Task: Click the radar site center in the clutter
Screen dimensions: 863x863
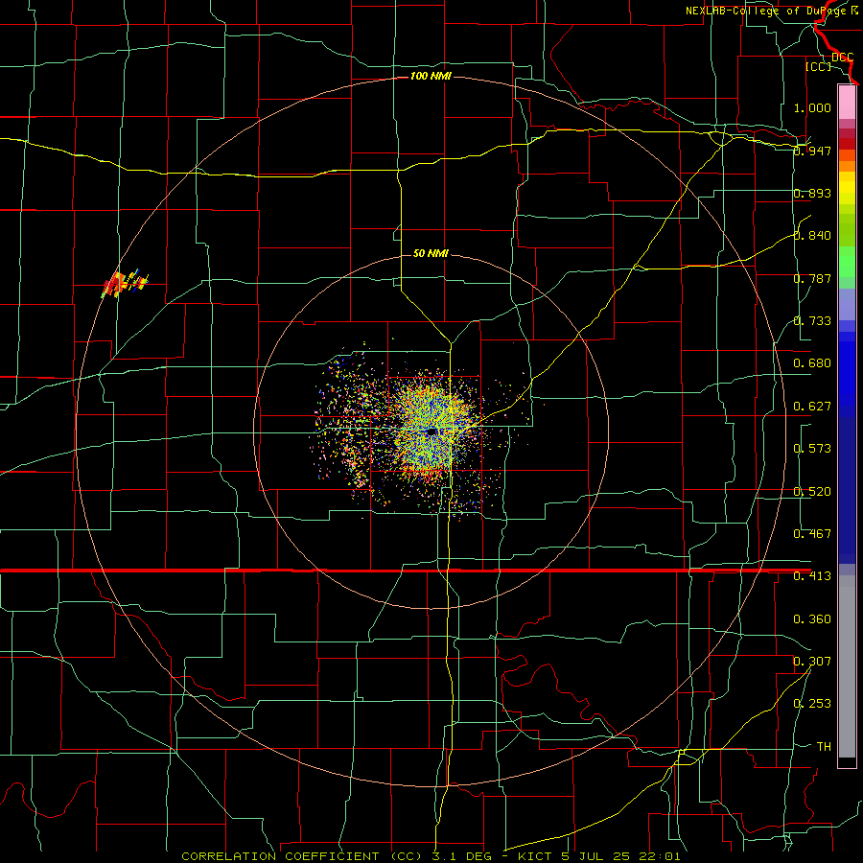Action: pos(431,431)
